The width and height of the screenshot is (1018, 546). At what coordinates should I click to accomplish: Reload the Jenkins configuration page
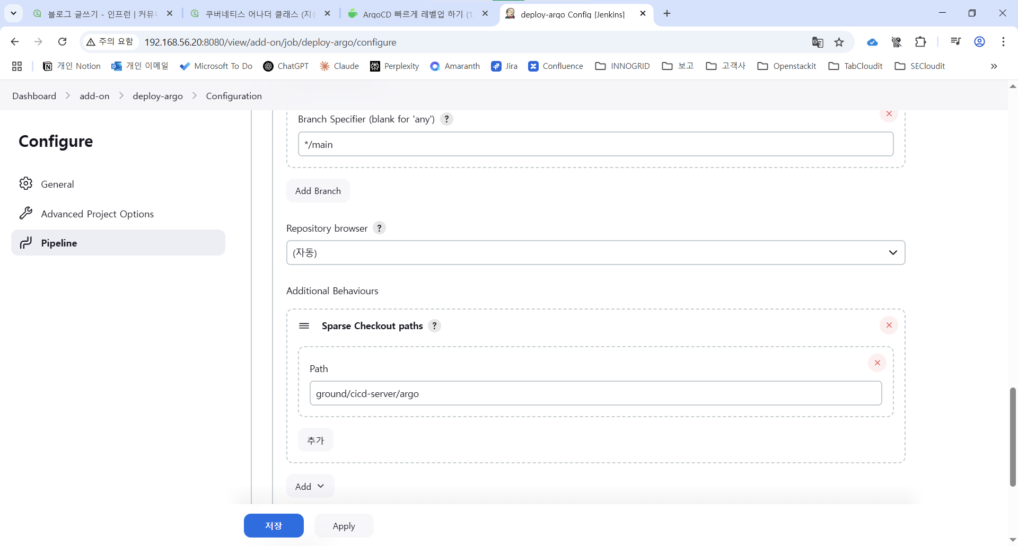point(62,42)
